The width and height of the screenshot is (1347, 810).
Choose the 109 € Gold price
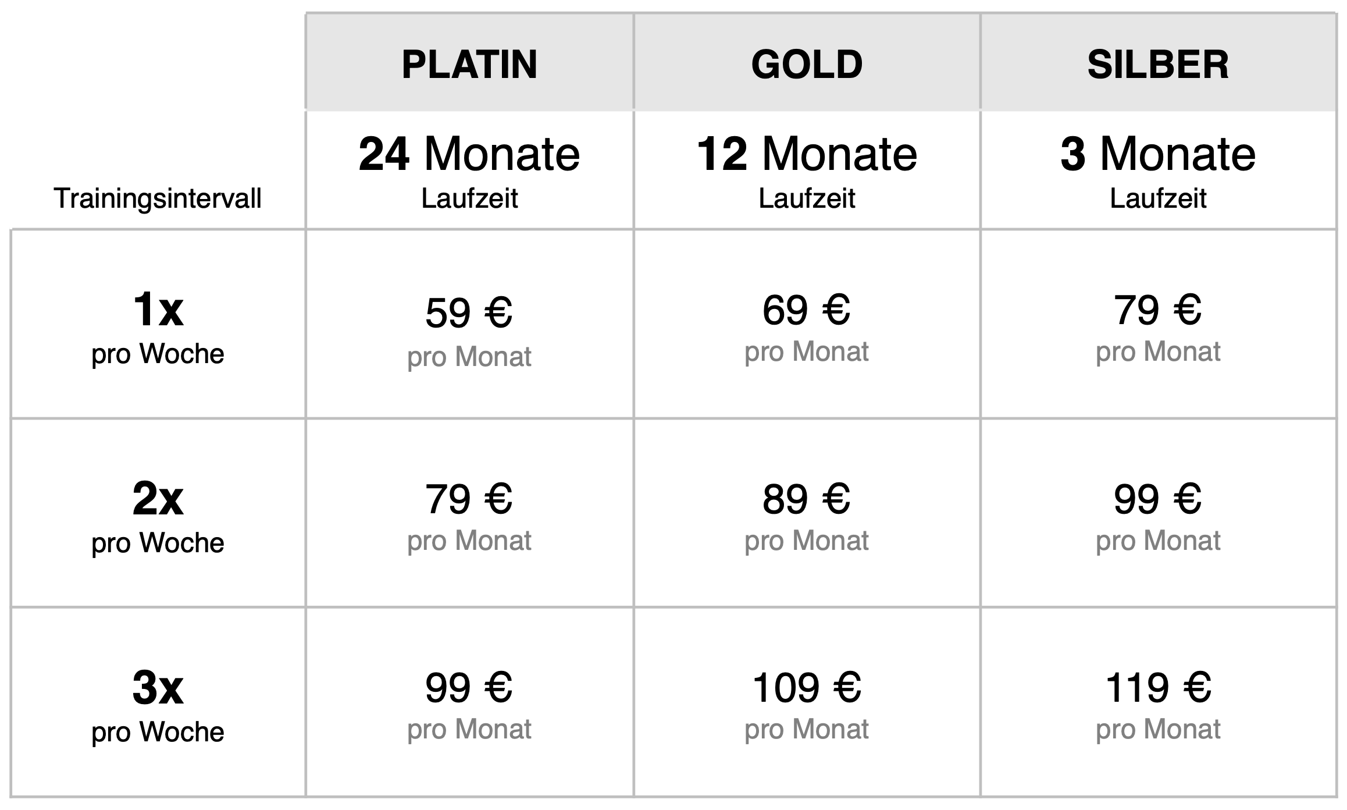coord(806,688)
